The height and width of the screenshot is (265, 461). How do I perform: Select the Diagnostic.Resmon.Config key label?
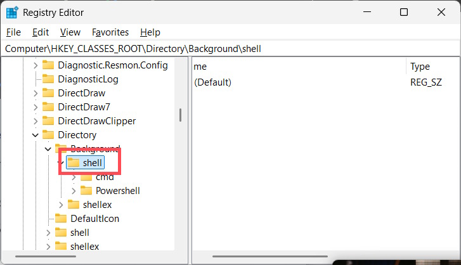[x=113, y=65]
